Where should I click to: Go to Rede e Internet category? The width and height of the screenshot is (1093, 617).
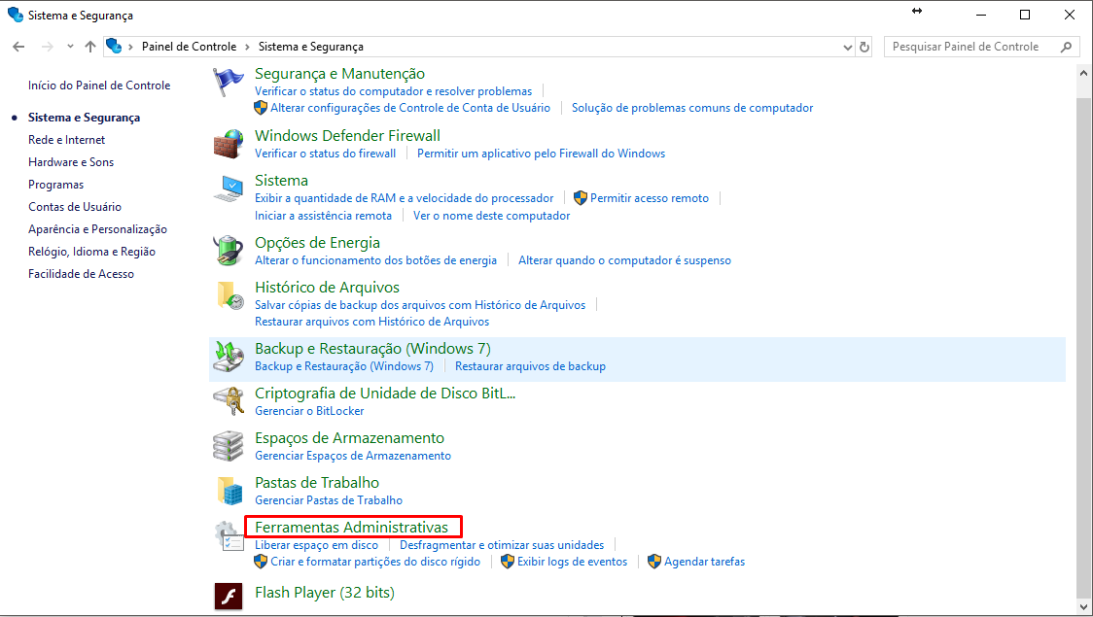click(x=66, y=139)
